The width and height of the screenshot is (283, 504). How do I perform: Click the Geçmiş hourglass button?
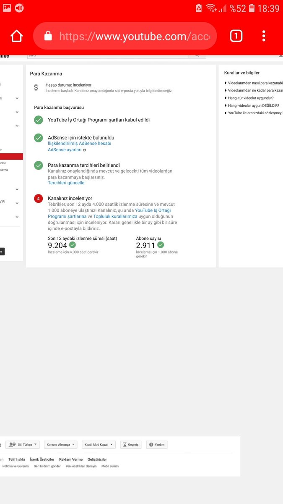131,444
